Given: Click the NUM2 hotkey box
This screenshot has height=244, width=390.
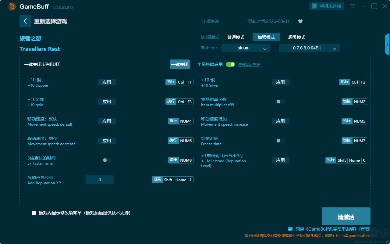Looking at the screenshot, I should coord(354,102).
